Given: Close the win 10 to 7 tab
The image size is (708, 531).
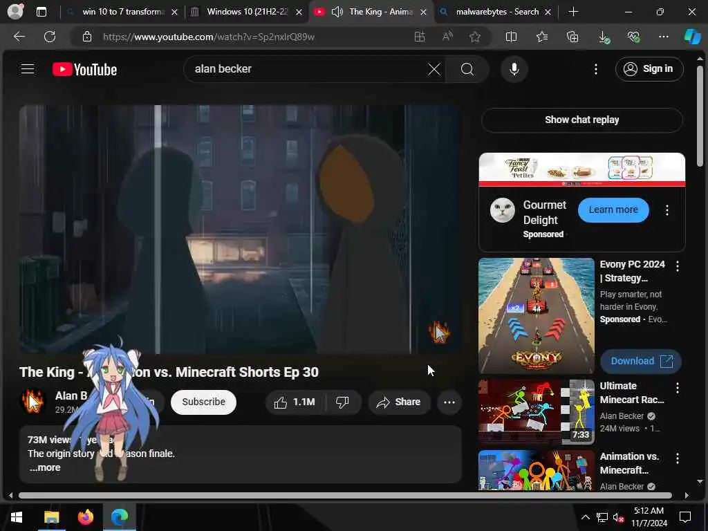Looking at the screenshot, I should (175, 12).
